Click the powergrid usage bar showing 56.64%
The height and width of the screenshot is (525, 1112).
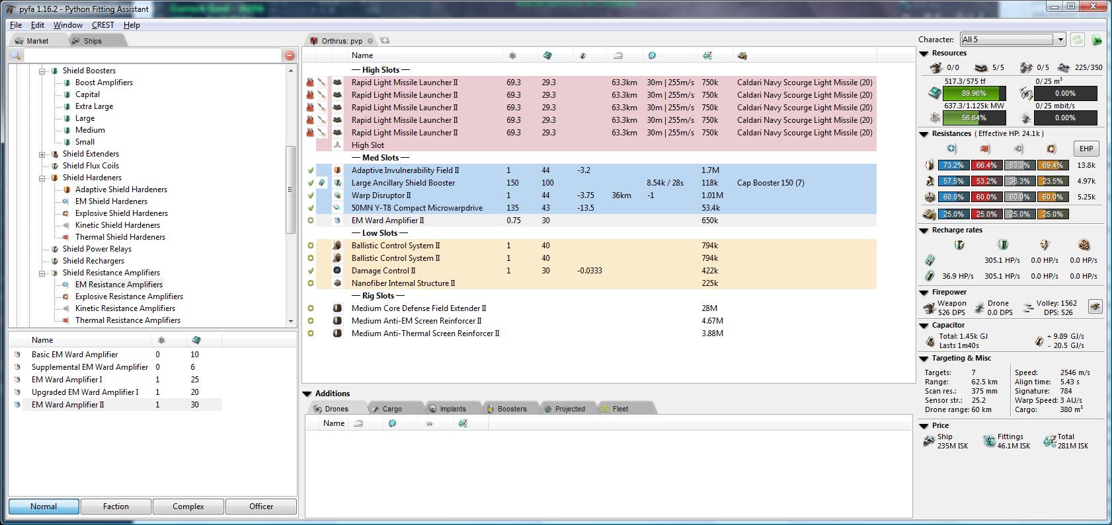pyautogui.click(x=974, y=118)
